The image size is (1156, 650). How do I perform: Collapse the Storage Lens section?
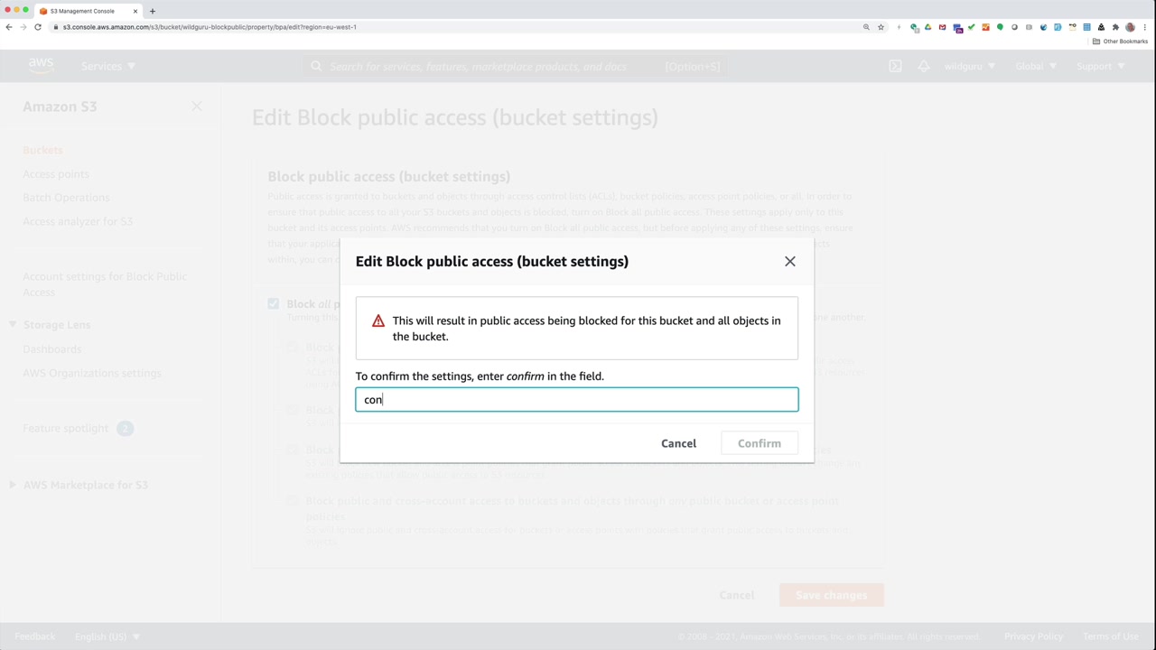click(13, 325)
